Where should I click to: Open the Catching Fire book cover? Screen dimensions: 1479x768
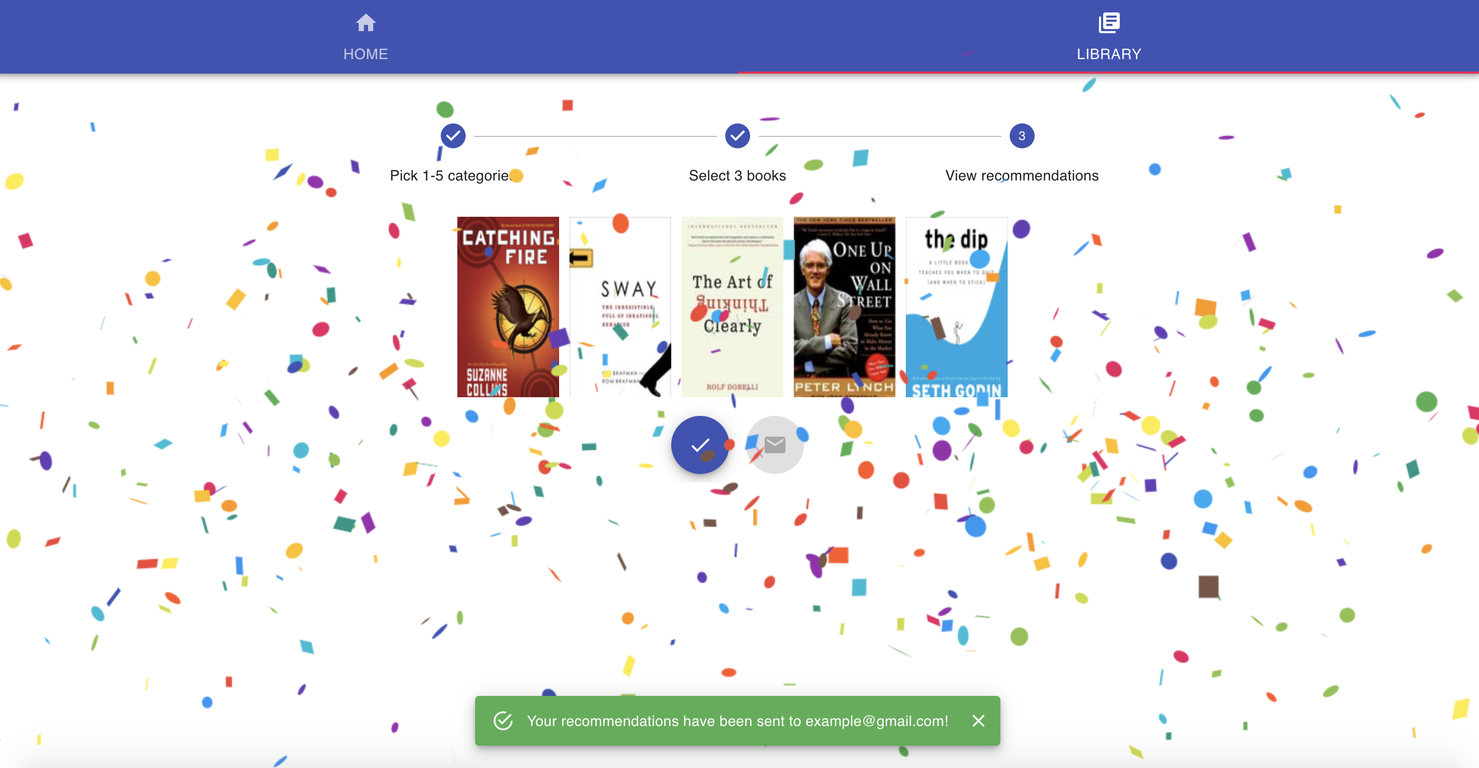coord(508,307)
